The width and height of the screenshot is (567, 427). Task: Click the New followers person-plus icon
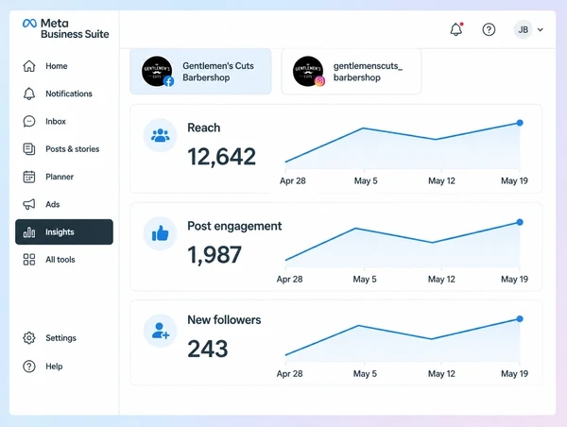(x=161, y=331)
